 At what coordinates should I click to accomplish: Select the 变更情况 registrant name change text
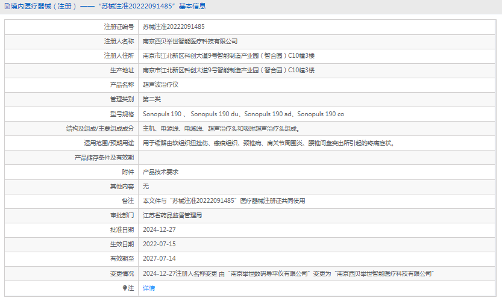click(x=288, y=273)
